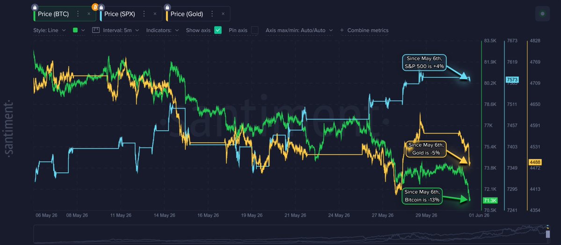Click the 7619 SPX axis value
Viewport: 561px width, 245px height.
click(512, 62)
